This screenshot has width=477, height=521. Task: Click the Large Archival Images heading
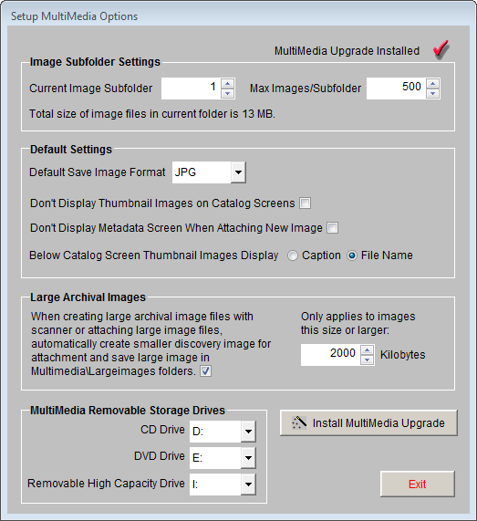88,297
